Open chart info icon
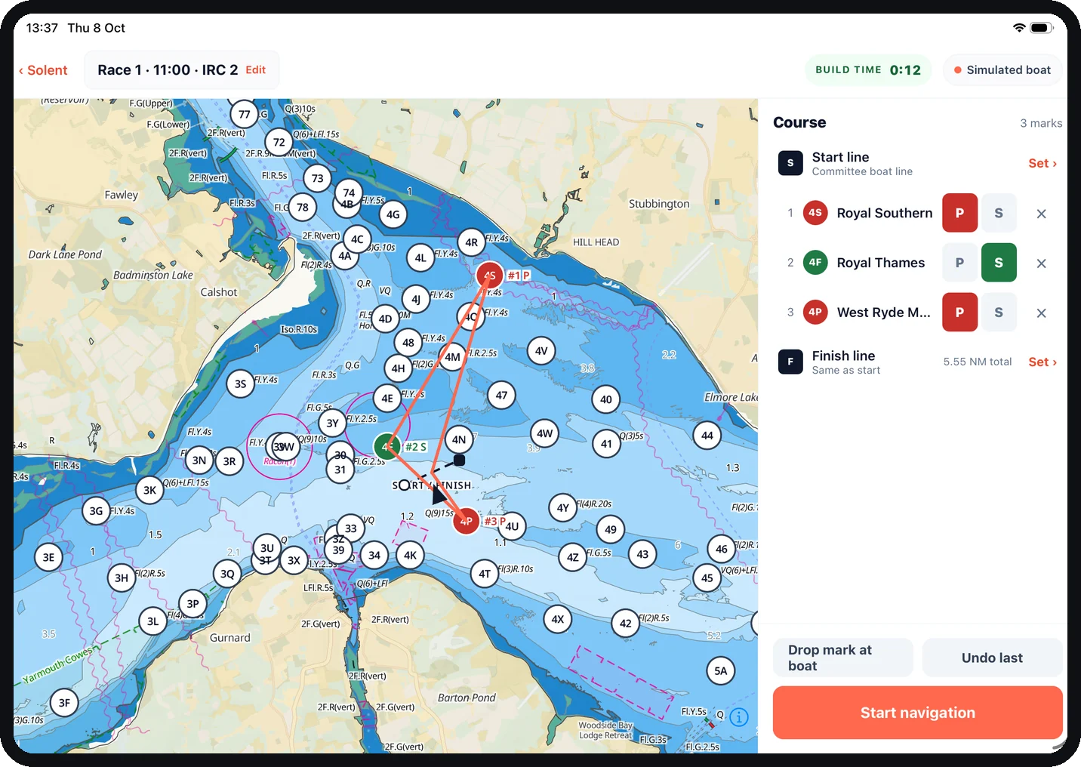 click(x=739, y=717)
